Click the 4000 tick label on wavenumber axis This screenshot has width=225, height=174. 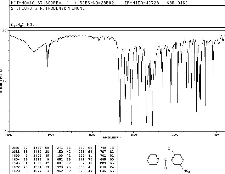[9, 135]
